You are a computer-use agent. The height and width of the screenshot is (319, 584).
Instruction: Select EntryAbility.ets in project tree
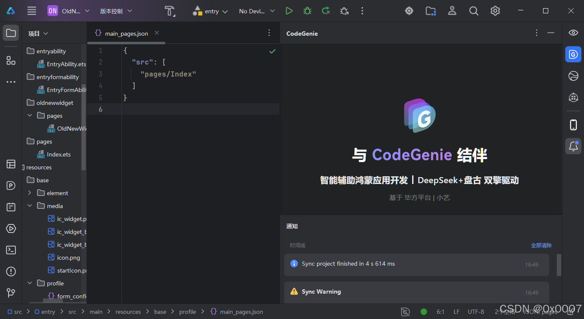coord(62,64)
